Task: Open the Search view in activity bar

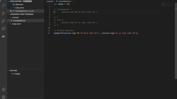Action: 4,5
